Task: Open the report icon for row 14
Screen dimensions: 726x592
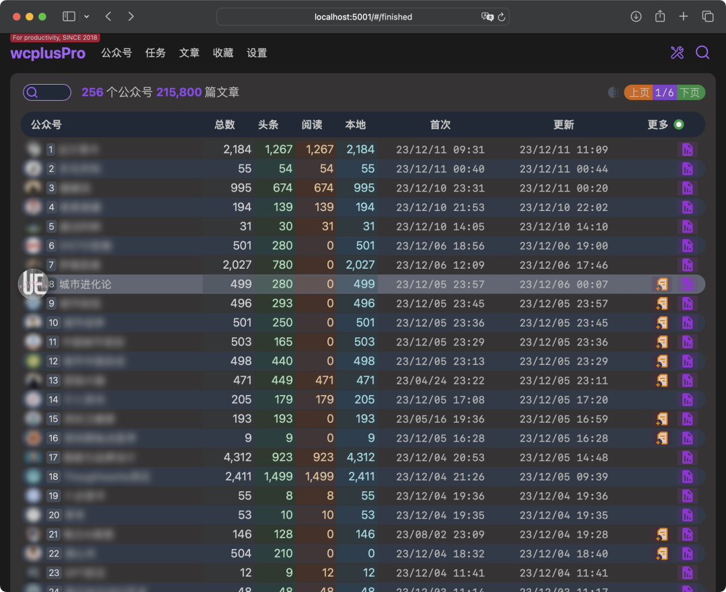Action: pyautogui.click(x=687, y=399)
